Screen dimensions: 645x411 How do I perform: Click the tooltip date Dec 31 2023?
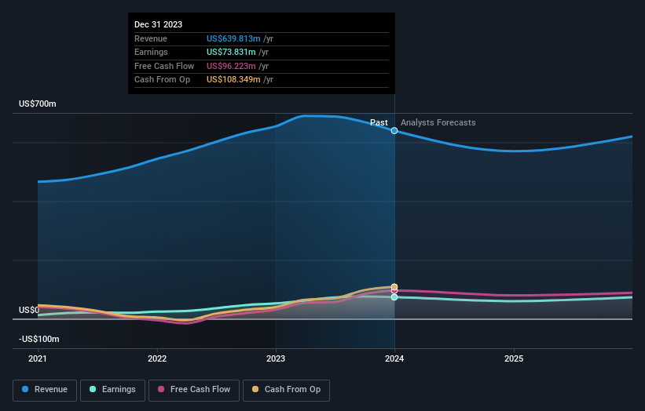pos(159,24)
